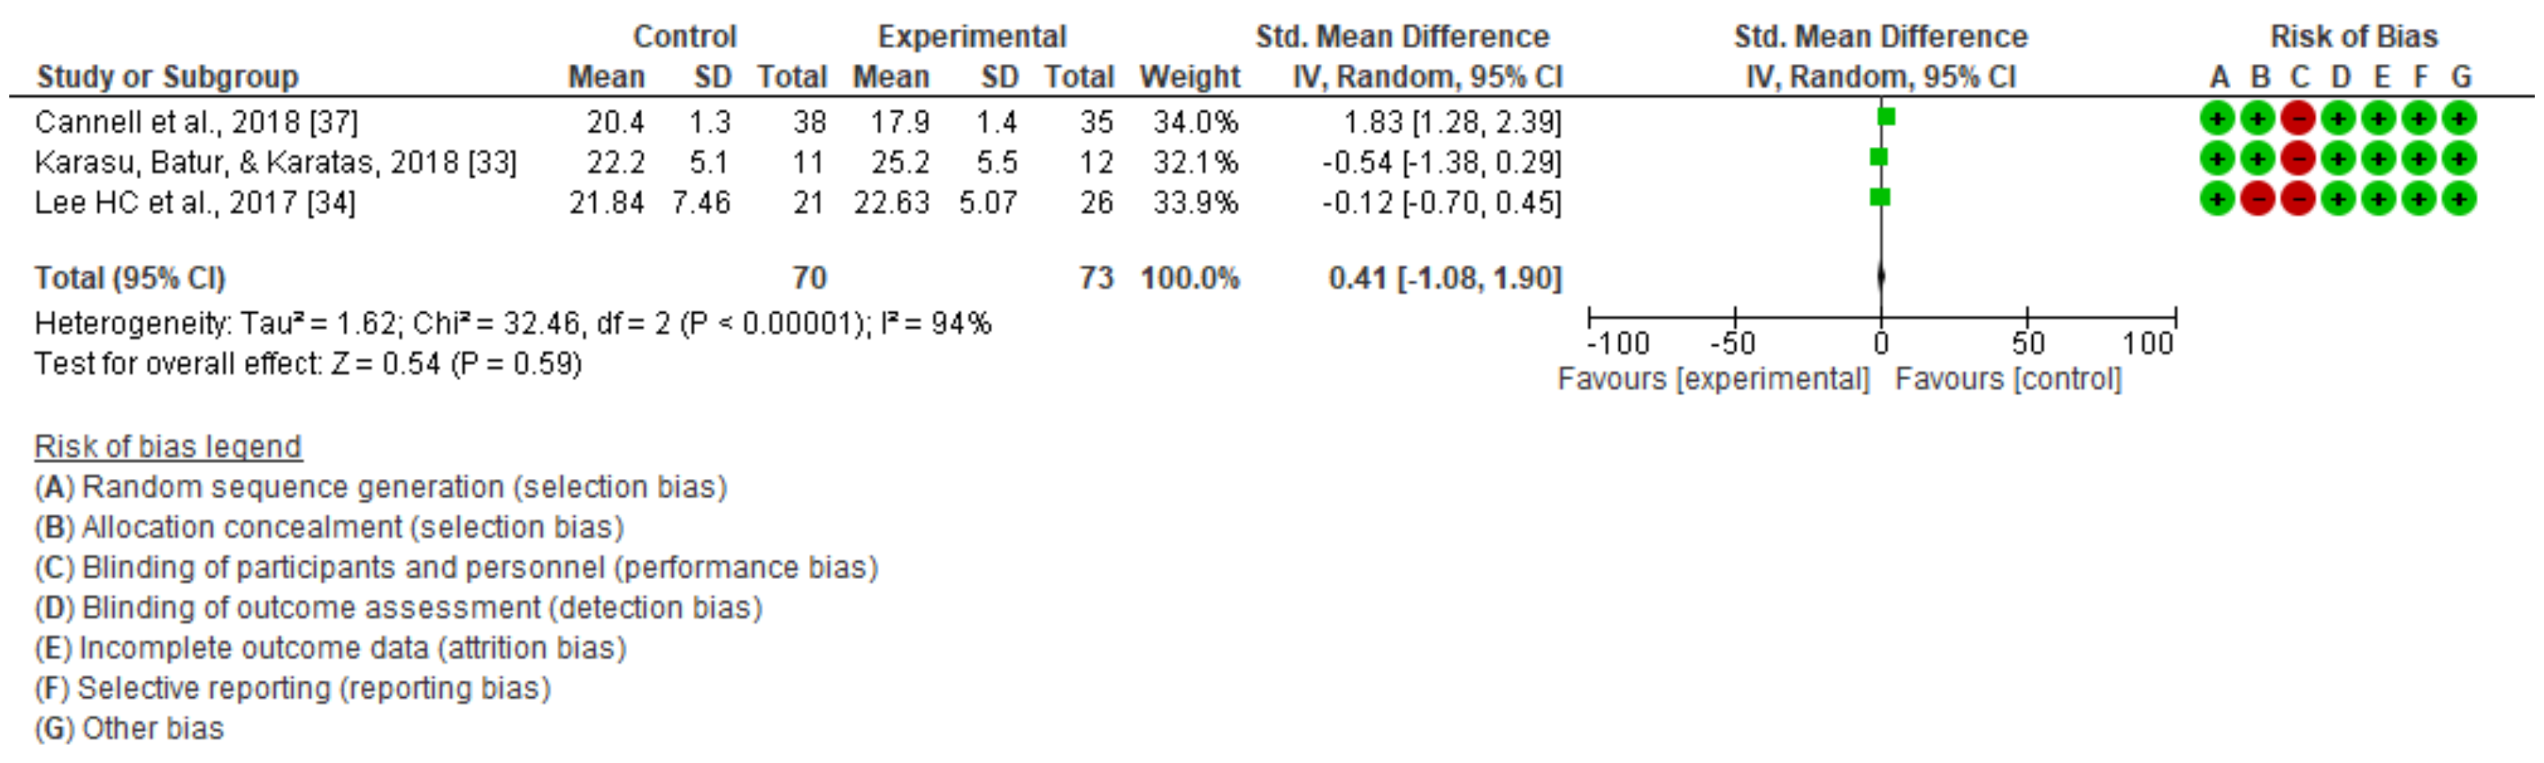
Task: Click Cannell's green plus circle in column G
Action: [x=2459, y=119]
